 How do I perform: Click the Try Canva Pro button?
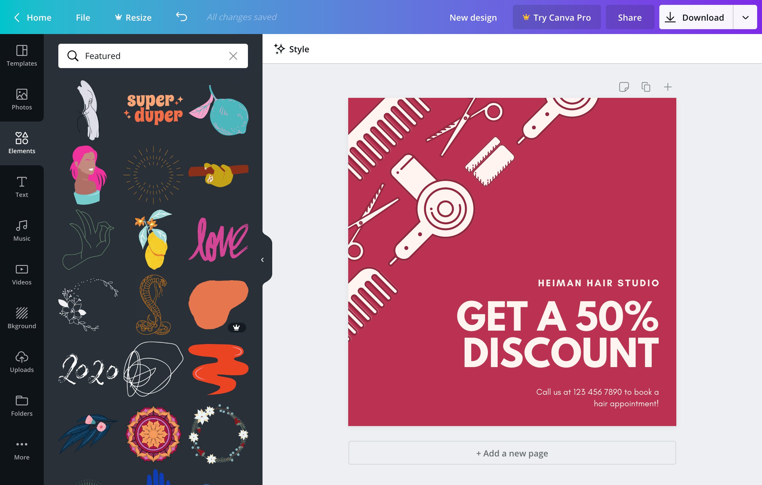point(557,17)
